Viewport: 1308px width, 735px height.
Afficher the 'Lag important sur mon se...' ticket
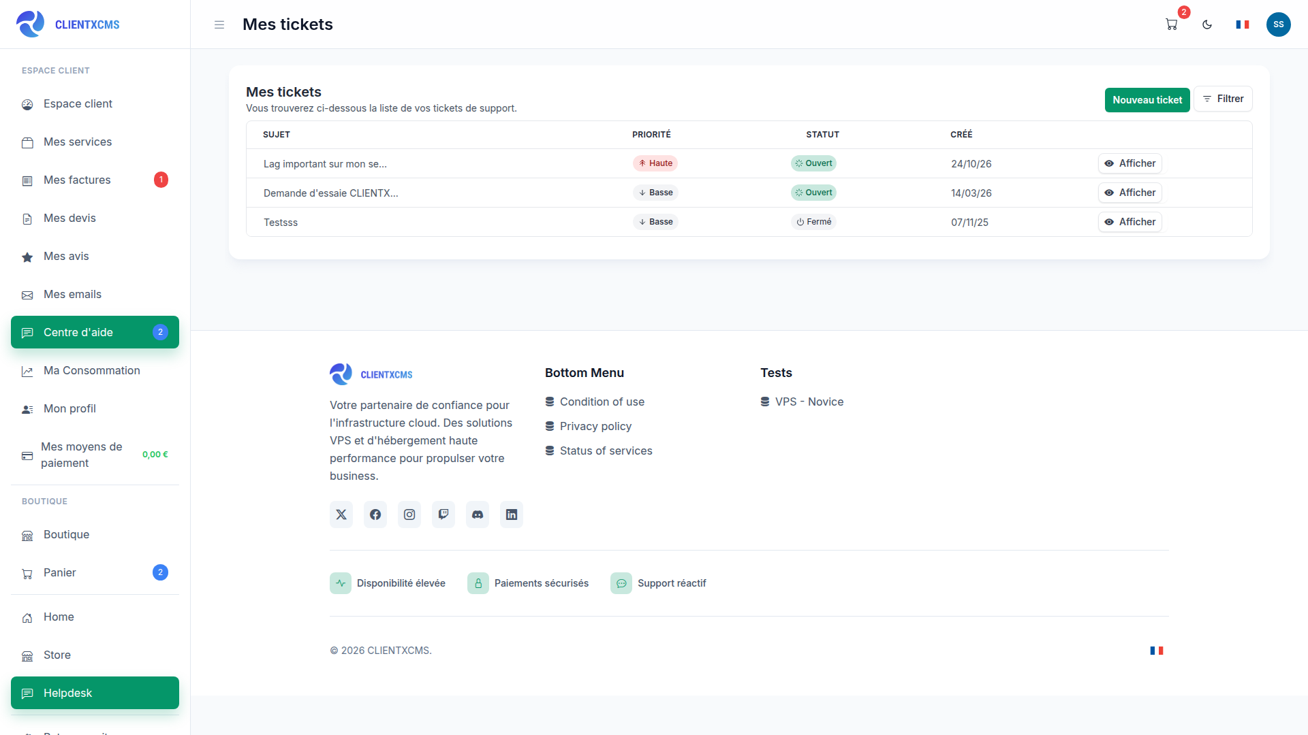1130,163
